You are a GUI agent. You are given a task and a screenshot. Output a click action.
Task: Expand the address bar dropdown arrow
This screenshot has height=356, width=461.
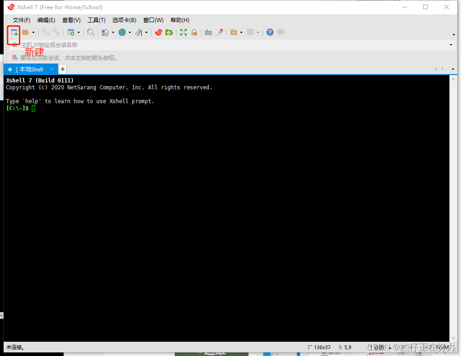[x=451, y=45]
